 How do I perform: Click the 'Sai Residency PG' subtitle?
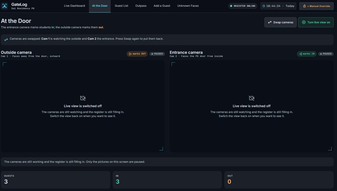pos(23,9)
